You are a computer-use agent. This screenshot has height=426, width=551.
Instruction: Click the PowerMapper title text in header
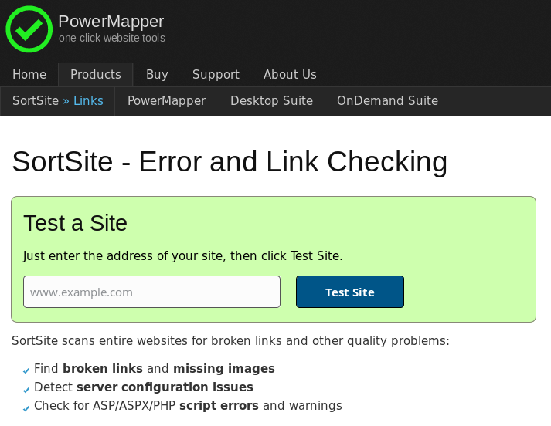[111, 21]
